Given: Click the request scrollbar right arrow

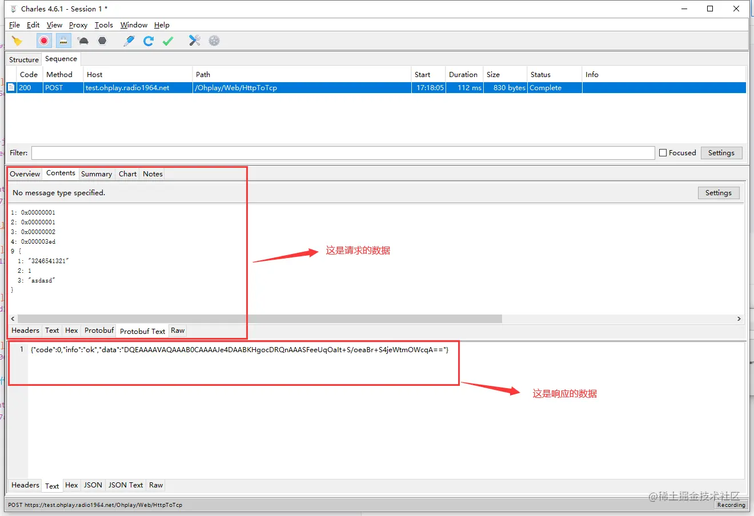Looking at the screenshot, I should tap(739, 319).
